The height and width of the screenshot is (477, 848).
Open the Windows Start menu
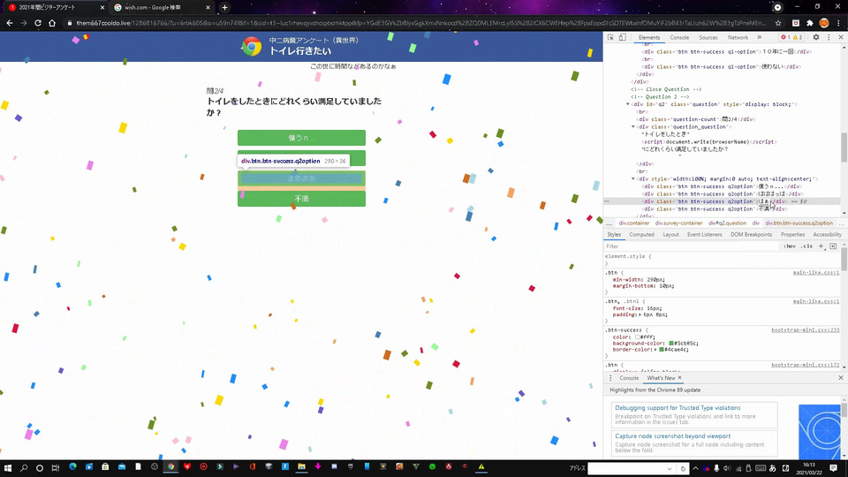click(x=8, y=468)
